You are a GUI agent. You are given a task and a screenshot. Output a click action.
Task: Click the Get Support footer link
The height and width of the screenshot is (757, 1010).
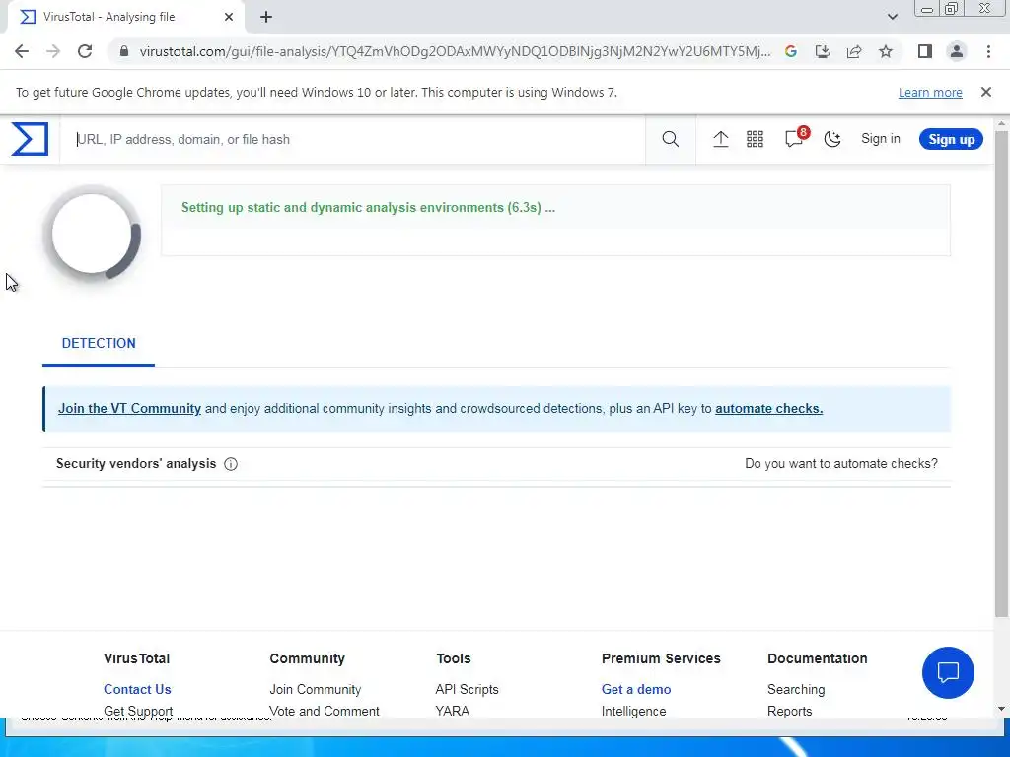[x=138, y=711]
